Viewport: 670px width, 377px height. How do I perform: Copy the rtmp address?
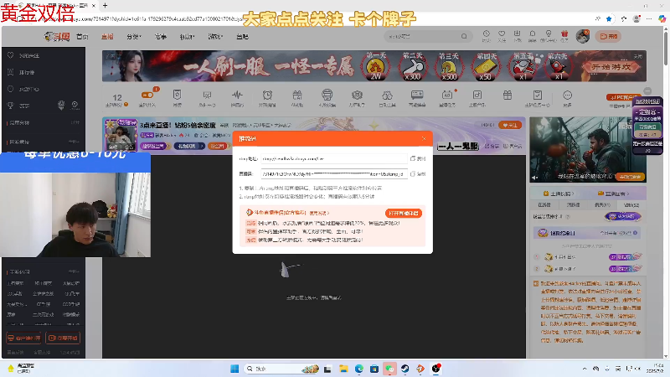418,158
